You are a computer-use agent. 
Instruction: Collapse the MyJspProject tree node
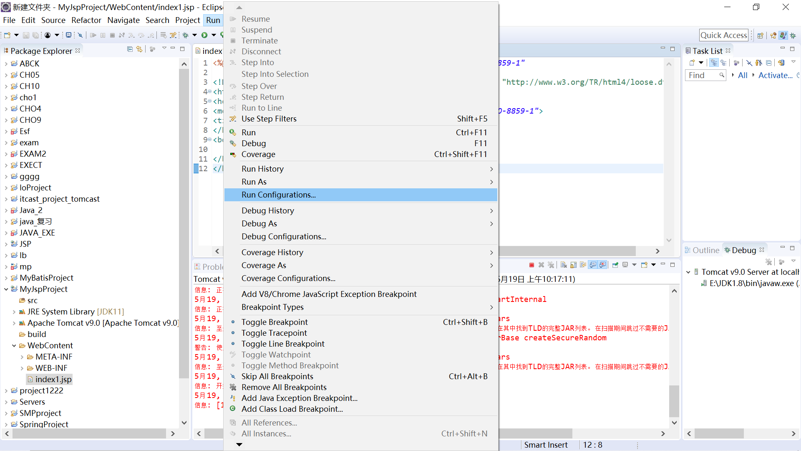6,289
